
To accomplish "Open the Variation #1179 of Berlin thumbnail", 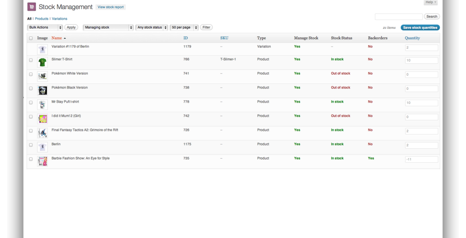I will coord(42,49).
